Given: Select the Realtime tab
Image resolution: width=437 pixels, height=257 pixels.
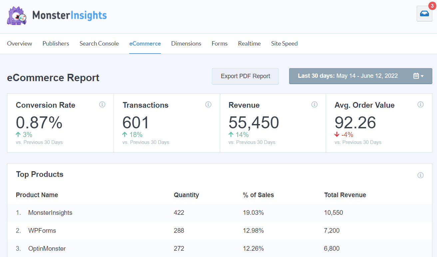Looking at the screenshot, I should pyautogui.click(x=249, y=44).
